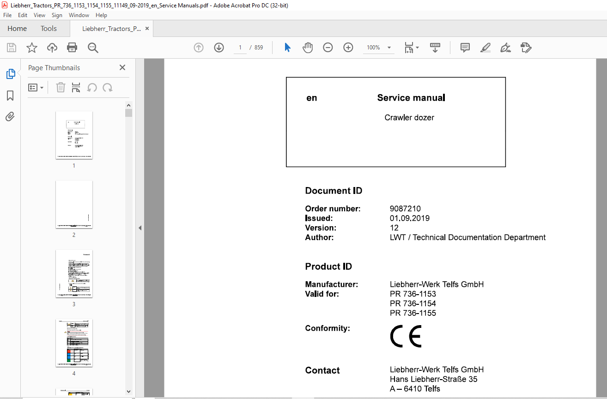Select the page 3 thumbnail

click(x=74, y=274)
